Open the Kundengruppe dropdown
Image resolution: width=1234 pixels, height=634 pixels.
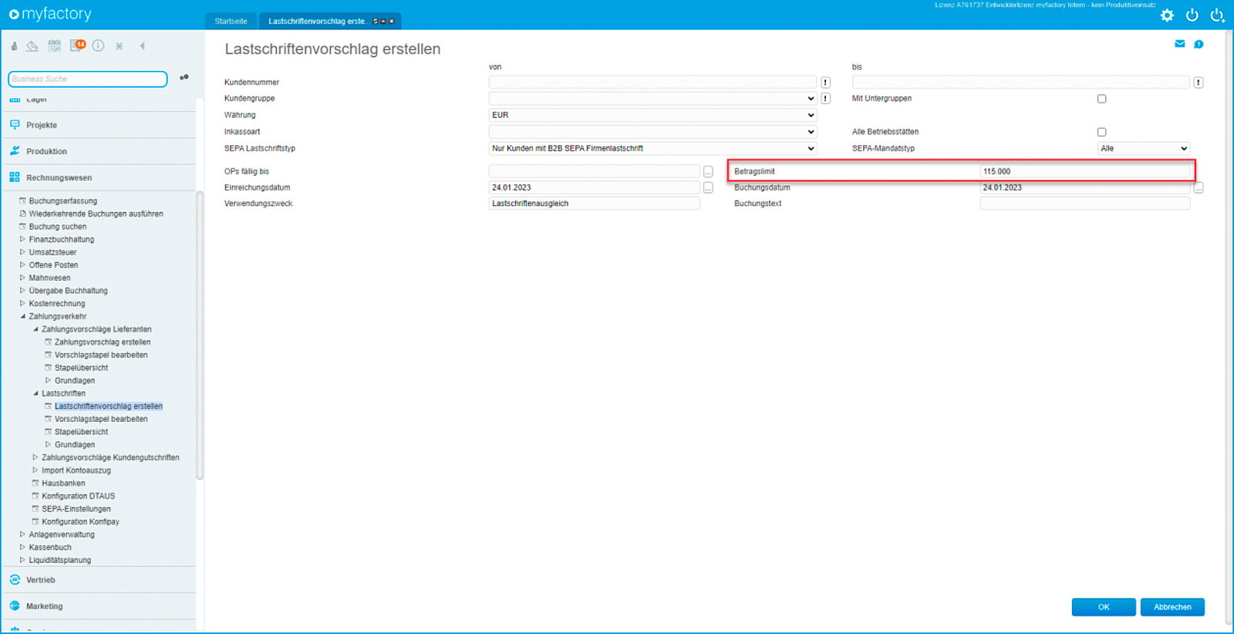point(652,99)
